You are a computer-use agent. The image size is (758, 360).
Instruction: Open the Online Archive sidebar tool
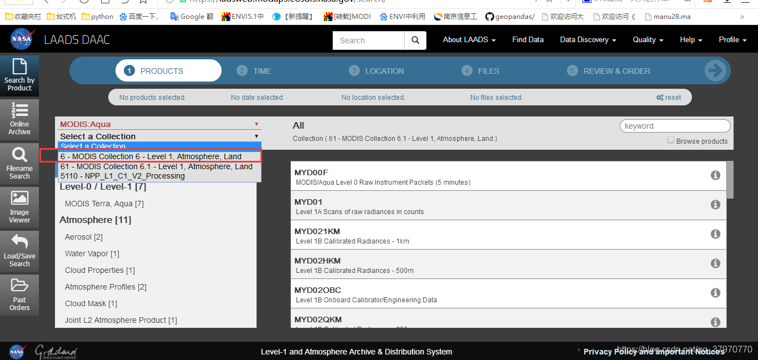pyautogui.click(x=19, y=119)
